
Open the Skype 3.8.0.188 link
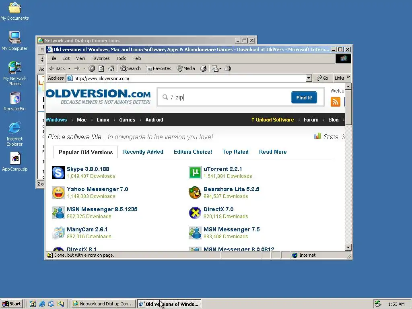tap(88, 169)
